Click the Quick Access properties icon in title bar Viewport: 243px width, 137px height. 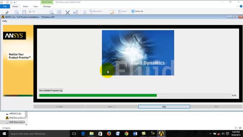pos(7,2)
